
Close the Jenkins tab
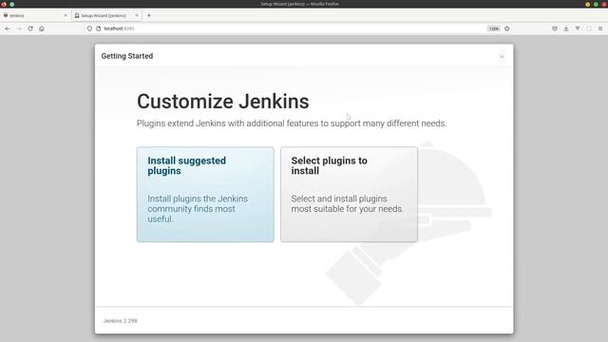[x=66, y=15]
